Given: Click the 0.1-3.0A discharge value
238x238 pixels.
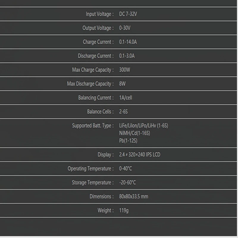Looking at the screenshot, I should 127,56.
